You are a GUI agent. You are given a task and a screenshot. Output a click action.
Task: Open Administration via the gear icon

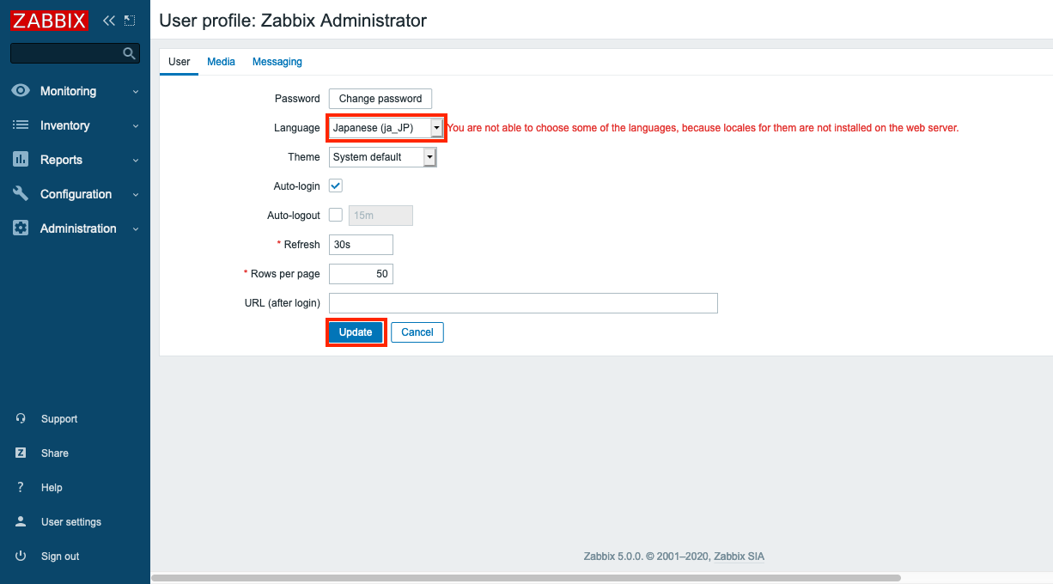21,228
